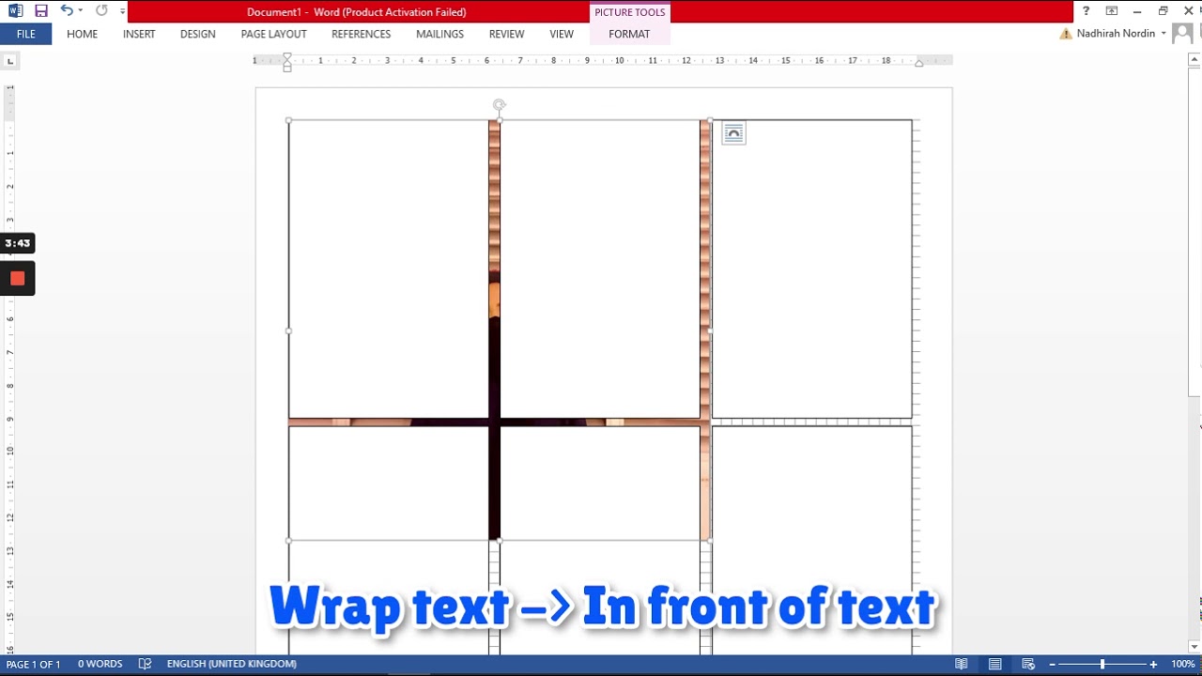
Task: Click the top-left picture resize handle
Action: pyautogui.click(x=288, y=120)
